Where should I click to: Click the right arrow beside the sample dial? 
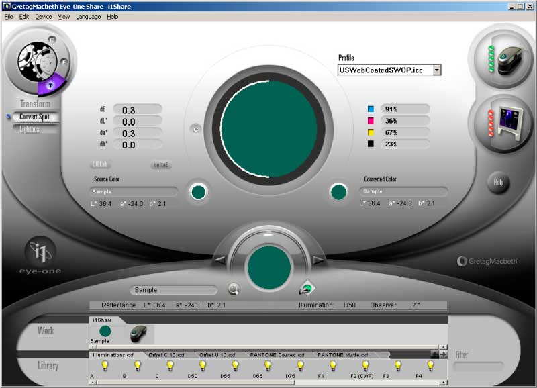[x=318, y=260]
